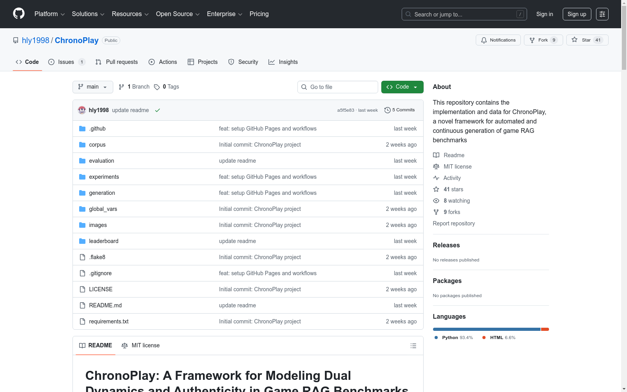Click hly1998 avatar in commit row

82,110
